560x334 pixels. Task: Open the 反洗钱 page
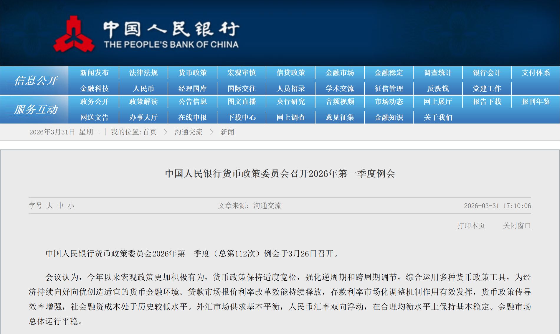438,88
